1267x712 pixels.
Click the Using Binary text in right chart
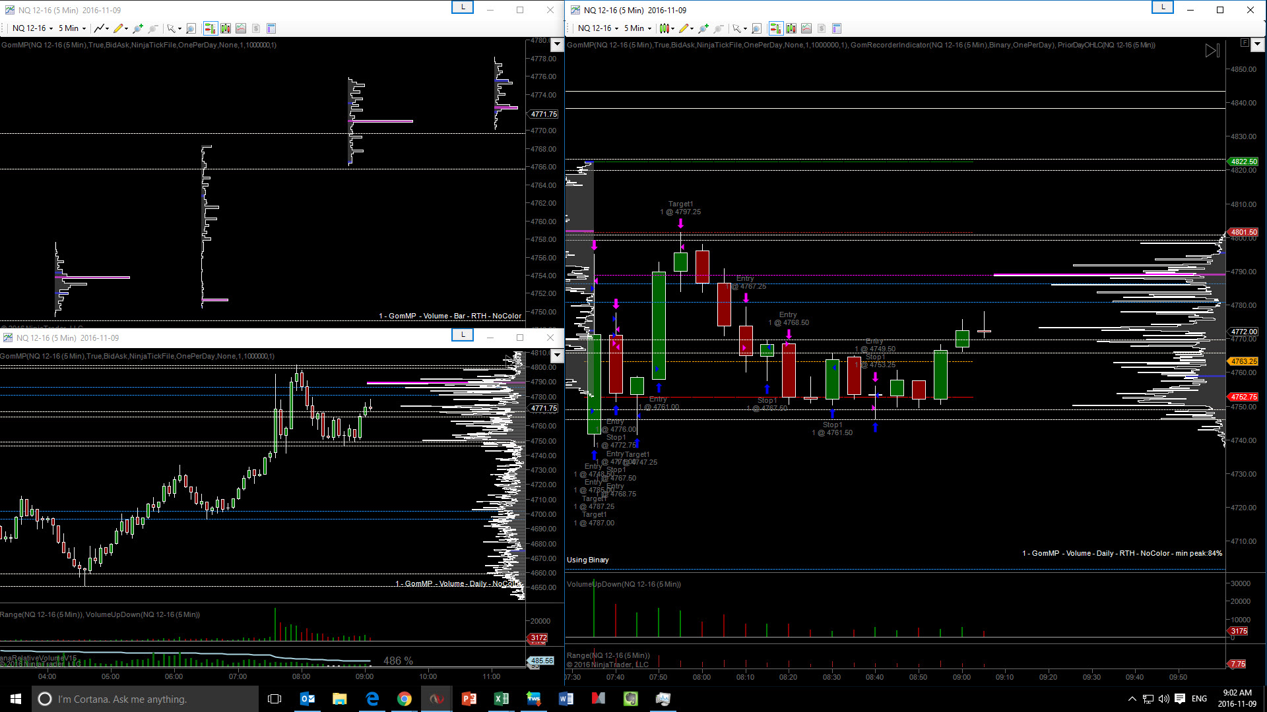(588, 560)
